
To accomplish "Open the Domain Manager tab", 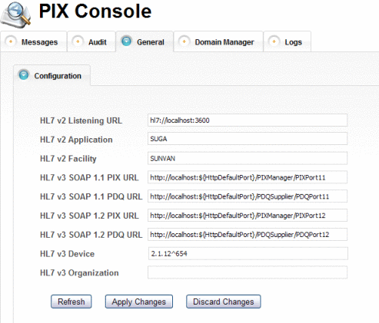I will 218,41.
